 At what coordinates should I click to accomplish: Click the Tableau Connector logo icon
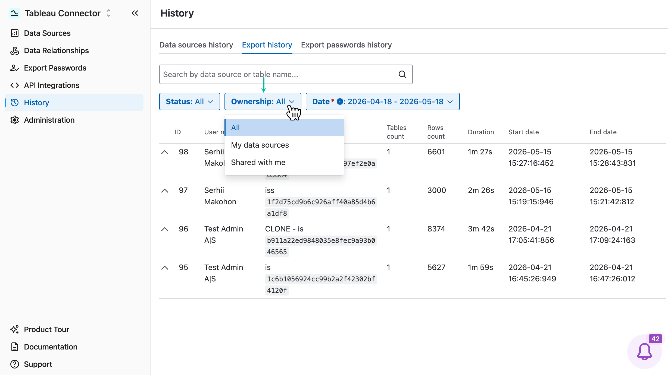(x=14, y=13)
